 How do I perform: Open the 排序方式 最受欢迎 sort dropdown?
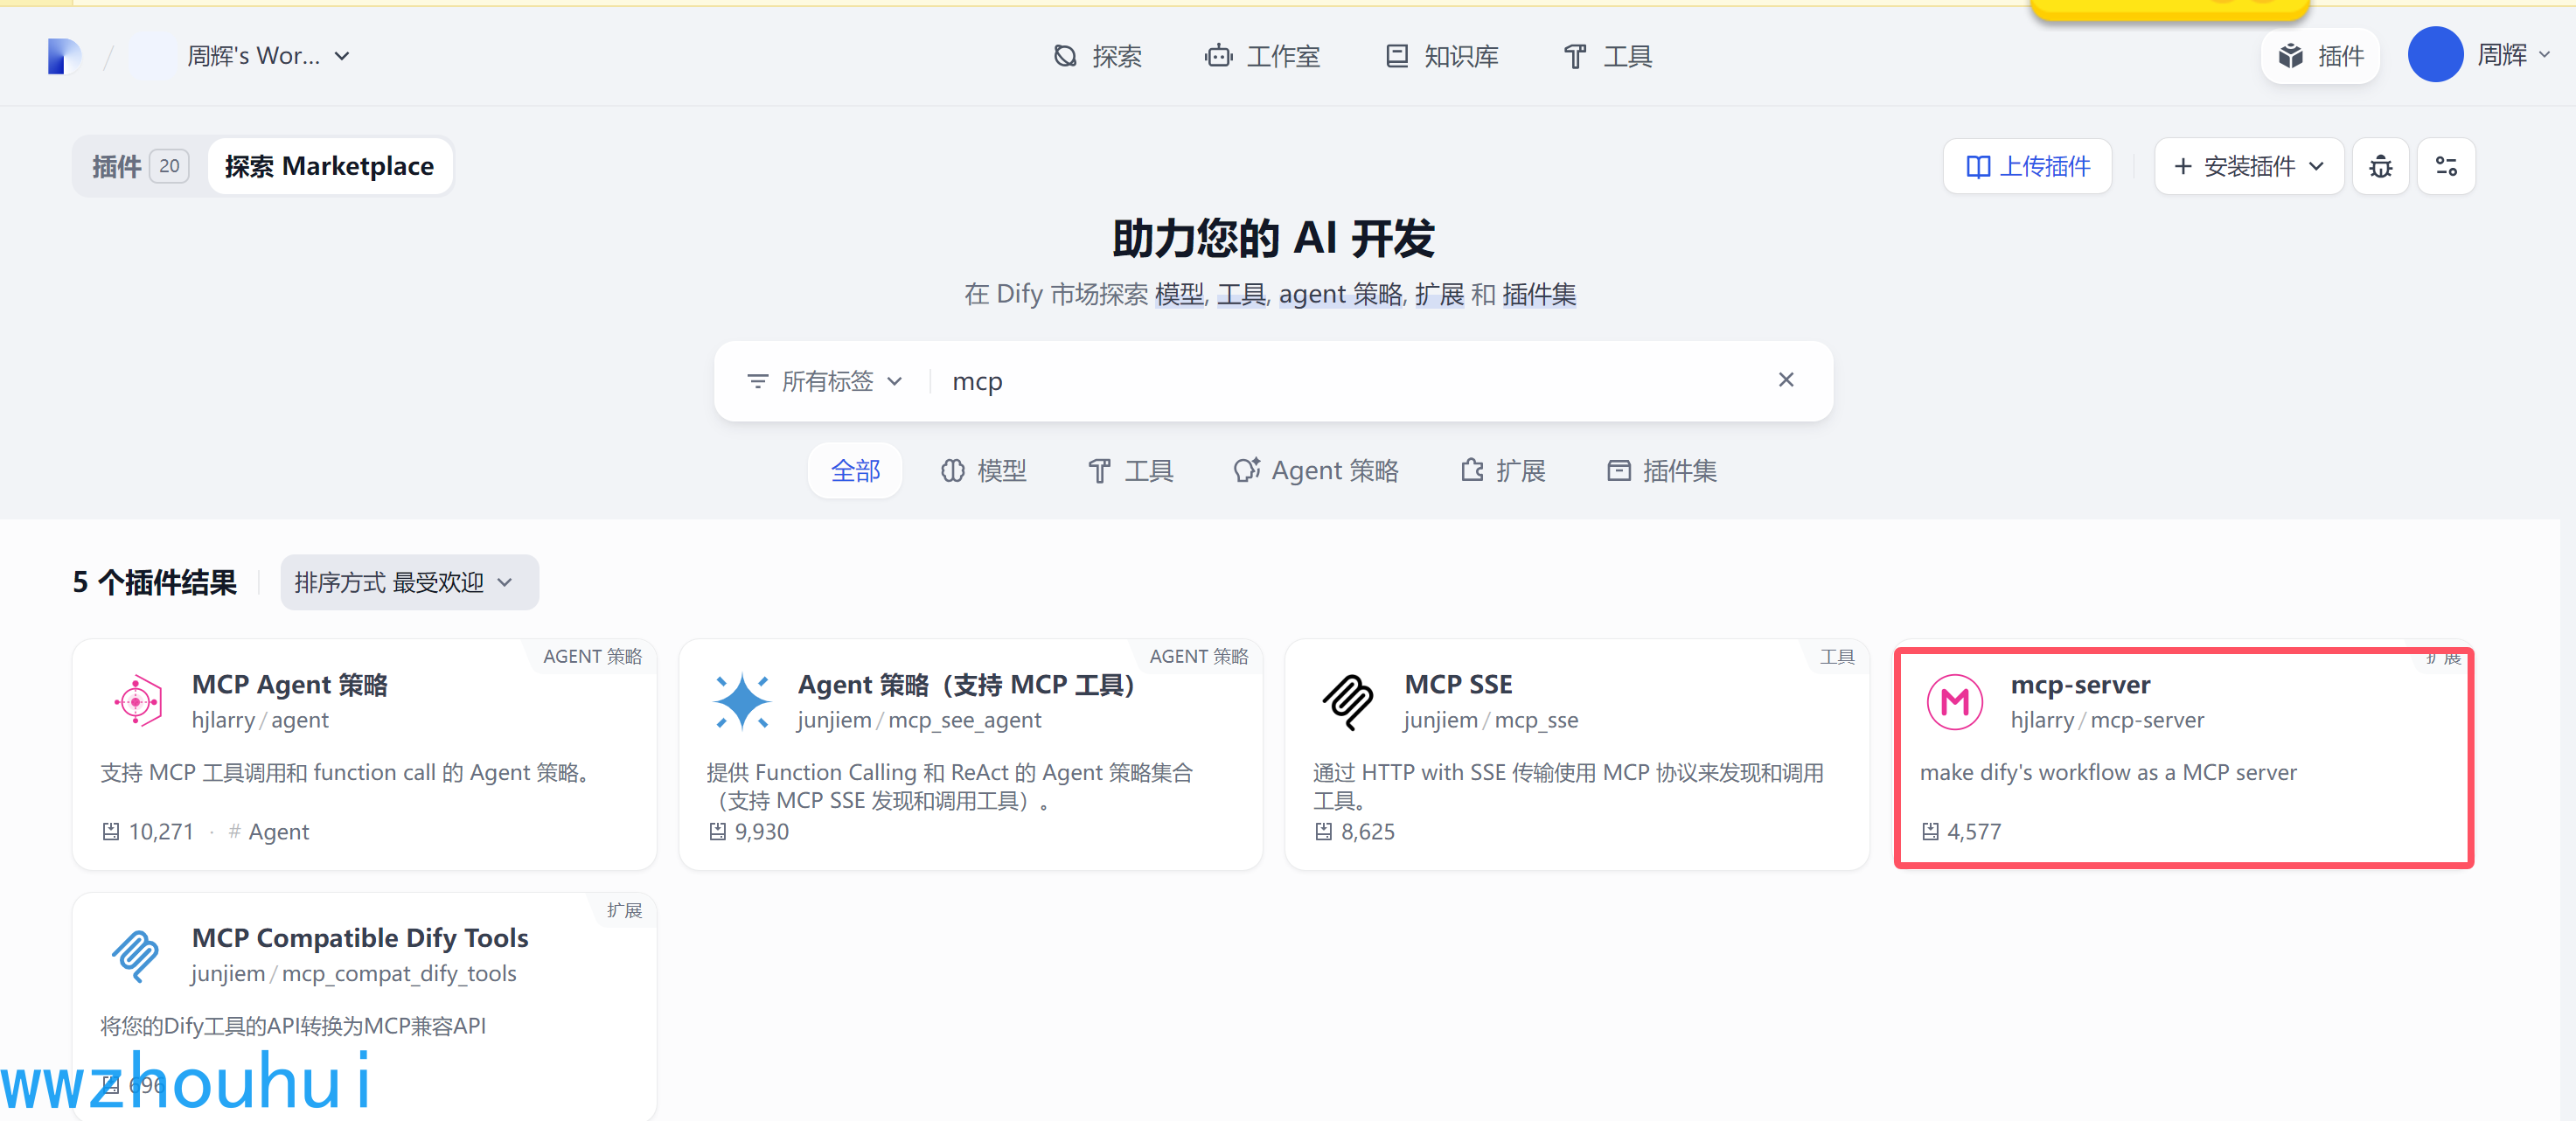tap(408, 582)
